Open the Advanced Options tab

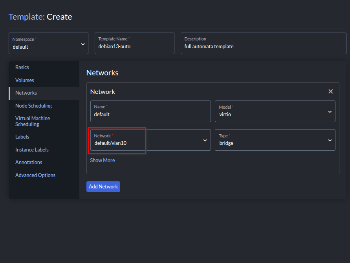click(35, 175)
